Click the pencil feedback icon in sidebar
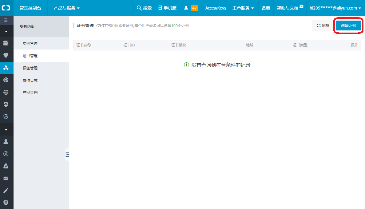The width and height of the screenshot is (365, 209). point(6,191)
